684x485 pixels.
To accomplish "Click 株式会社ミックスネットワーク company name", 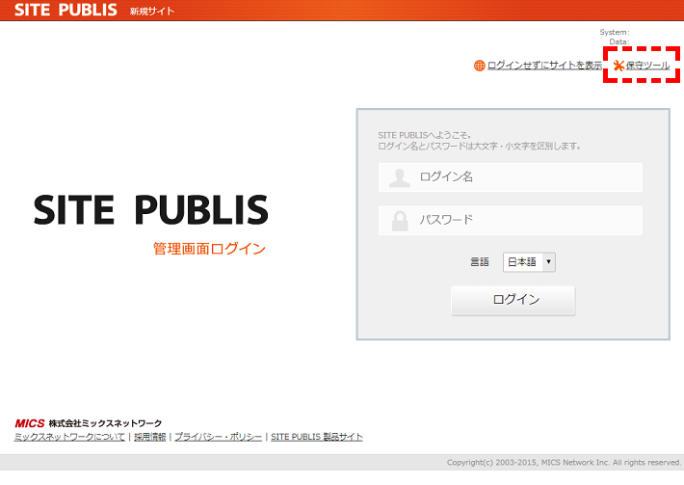I will point(105,423).
